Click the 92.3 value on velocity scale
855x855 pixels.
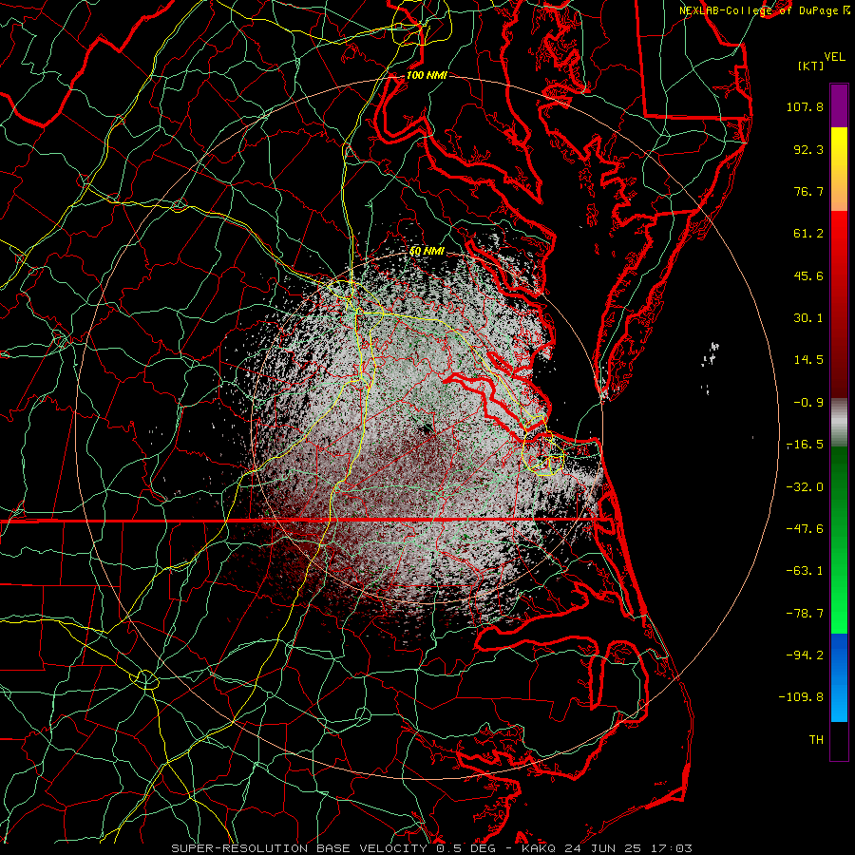pyautogui.click(x=808, y=149)
